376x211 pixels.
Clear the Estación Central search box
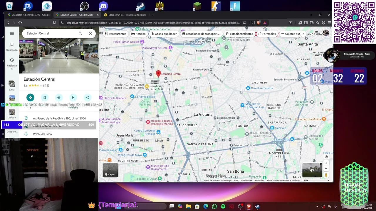tap(90, 33)
